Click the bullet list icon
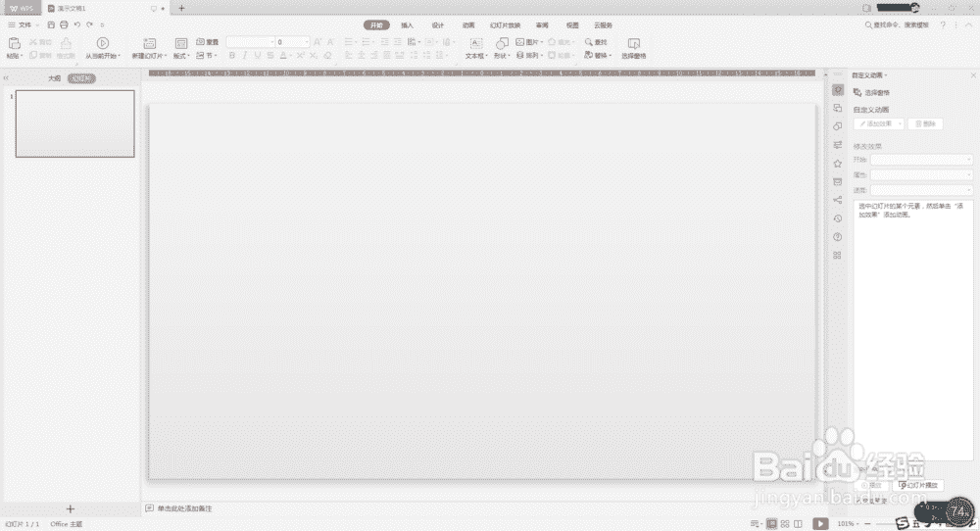The image size is (980, 531). [348, 42]
